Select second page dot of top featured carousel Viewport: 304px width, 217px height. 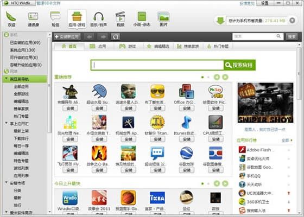208,77
